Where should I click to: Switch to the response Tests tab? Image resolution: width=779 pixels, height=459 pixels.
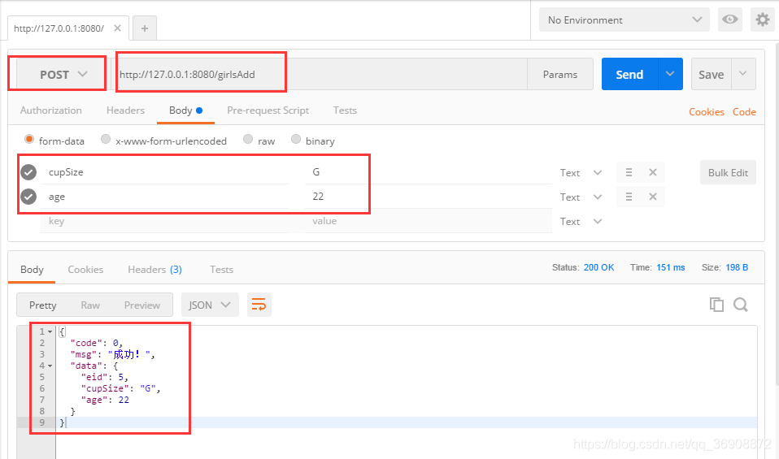point(221,270)
